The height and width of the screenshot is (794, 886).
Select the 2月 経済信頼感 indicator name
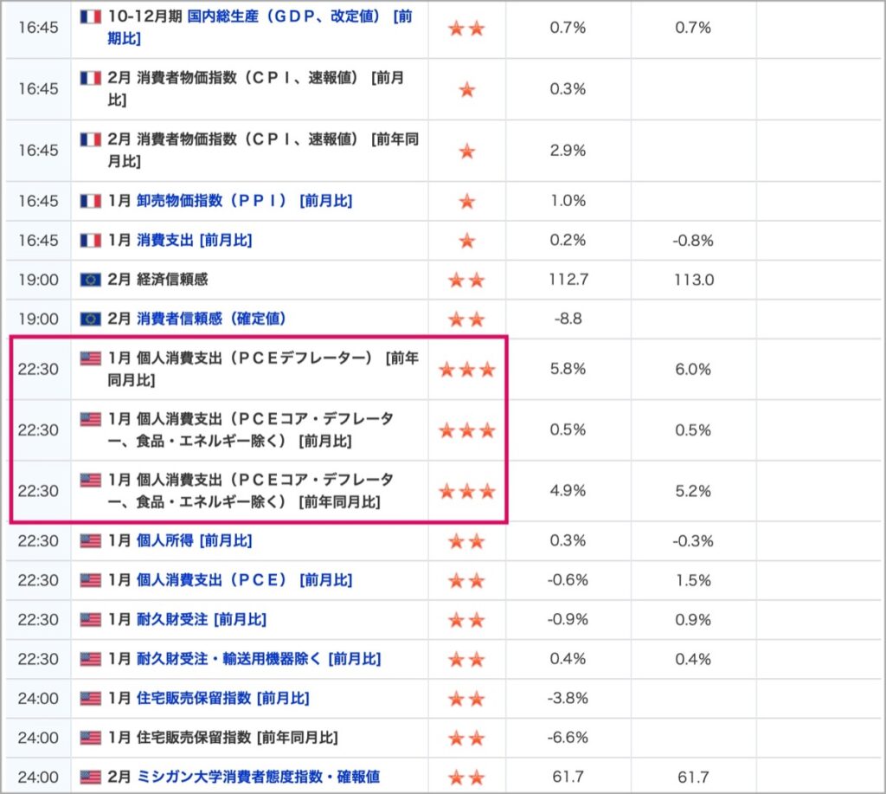pyautogui.click(x=157, y=280)
